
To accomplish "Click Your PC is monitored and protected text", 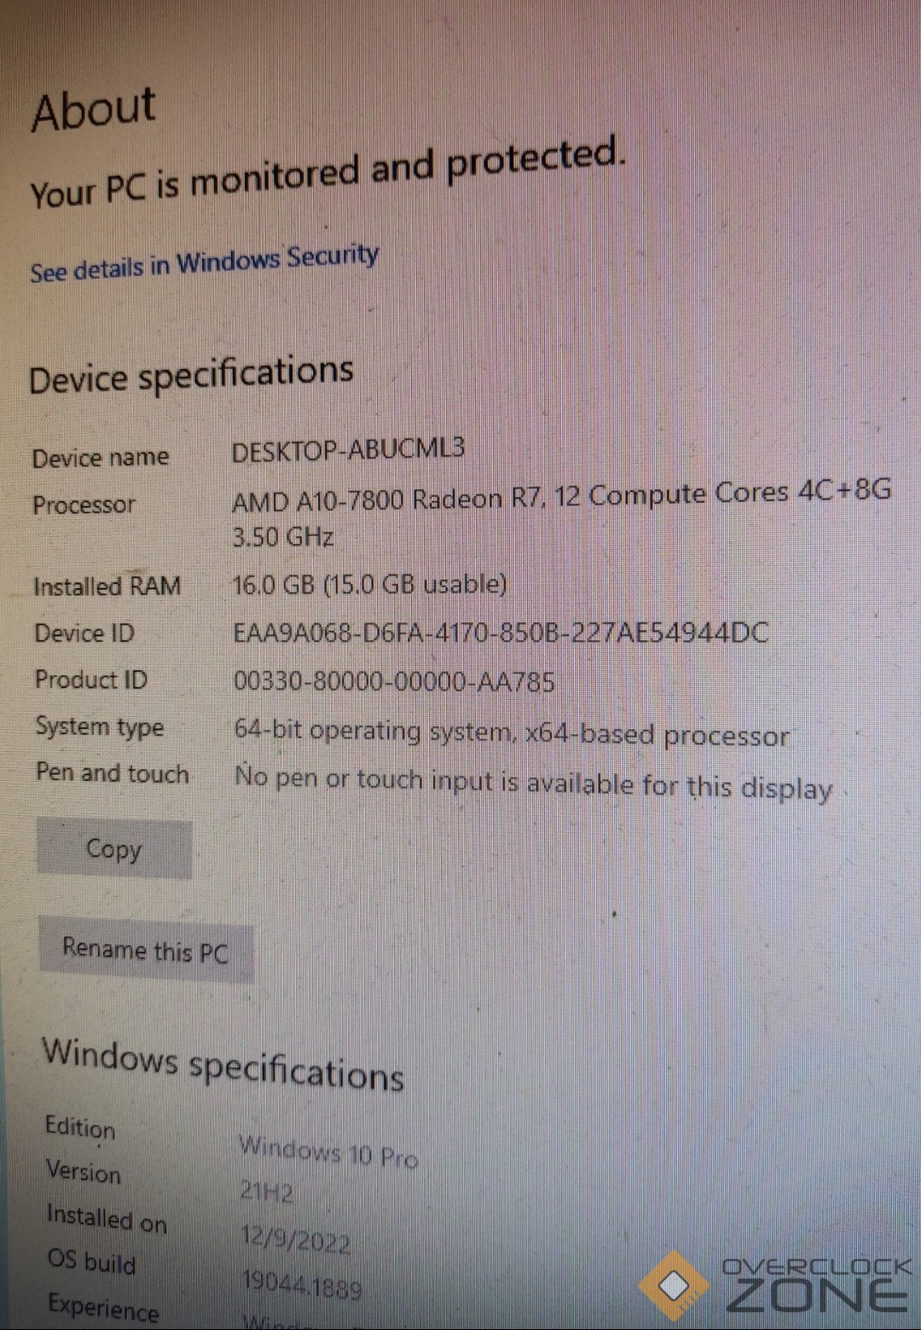I will point(328,174).
